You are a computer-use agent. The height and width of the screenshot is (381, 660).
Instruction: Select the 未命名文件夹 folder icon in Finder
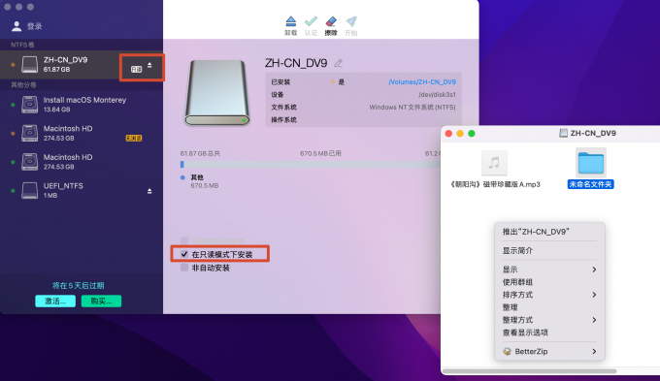pos(590,163)
